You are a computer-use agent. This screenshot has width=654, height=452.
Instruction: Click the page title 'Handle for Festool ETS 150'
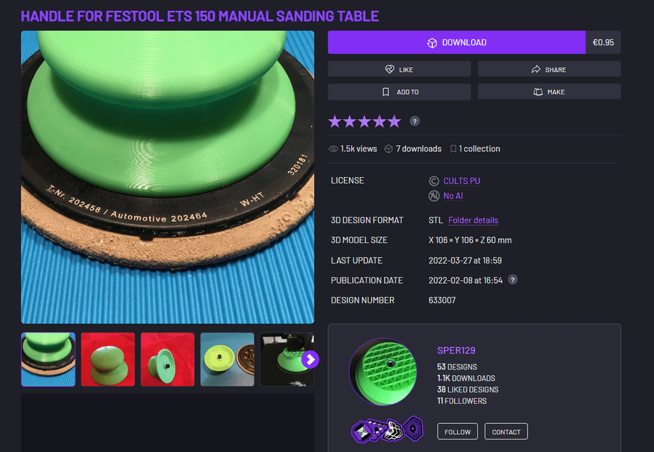(x=200, y=16)
